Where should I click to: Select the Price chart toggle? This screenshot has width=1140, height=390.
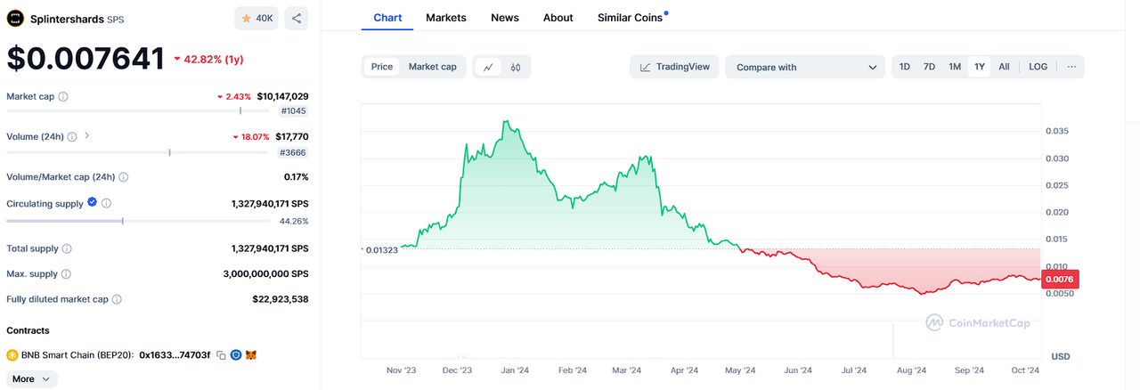[x=382, y=67]
